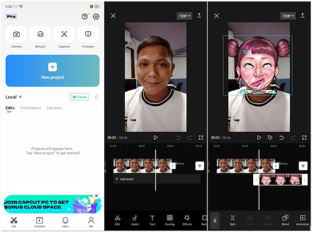This screenshot has width=312, height=232.
Task: Click the Text tool icon
Action: (x=152, y=220)
